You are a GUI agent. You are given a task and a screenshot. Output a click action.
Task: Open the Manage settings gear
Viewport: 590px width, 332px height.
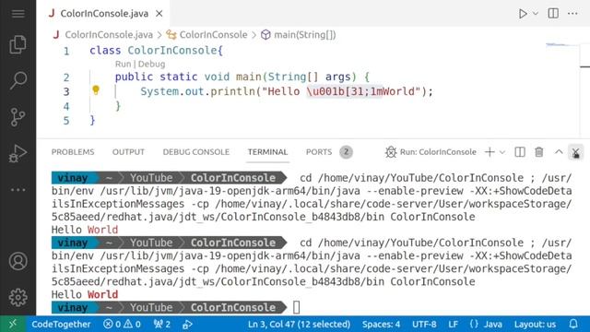(18, 297)
